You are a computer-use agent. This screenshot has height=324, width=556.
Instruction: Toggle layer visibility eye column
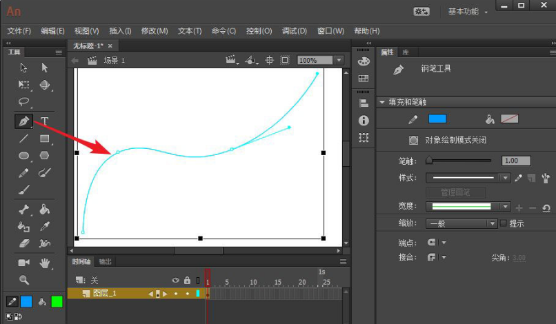[175, 281]
